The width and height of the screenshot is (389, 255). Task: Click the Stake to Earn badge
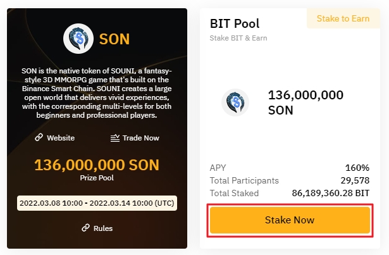tap(342, 18)
